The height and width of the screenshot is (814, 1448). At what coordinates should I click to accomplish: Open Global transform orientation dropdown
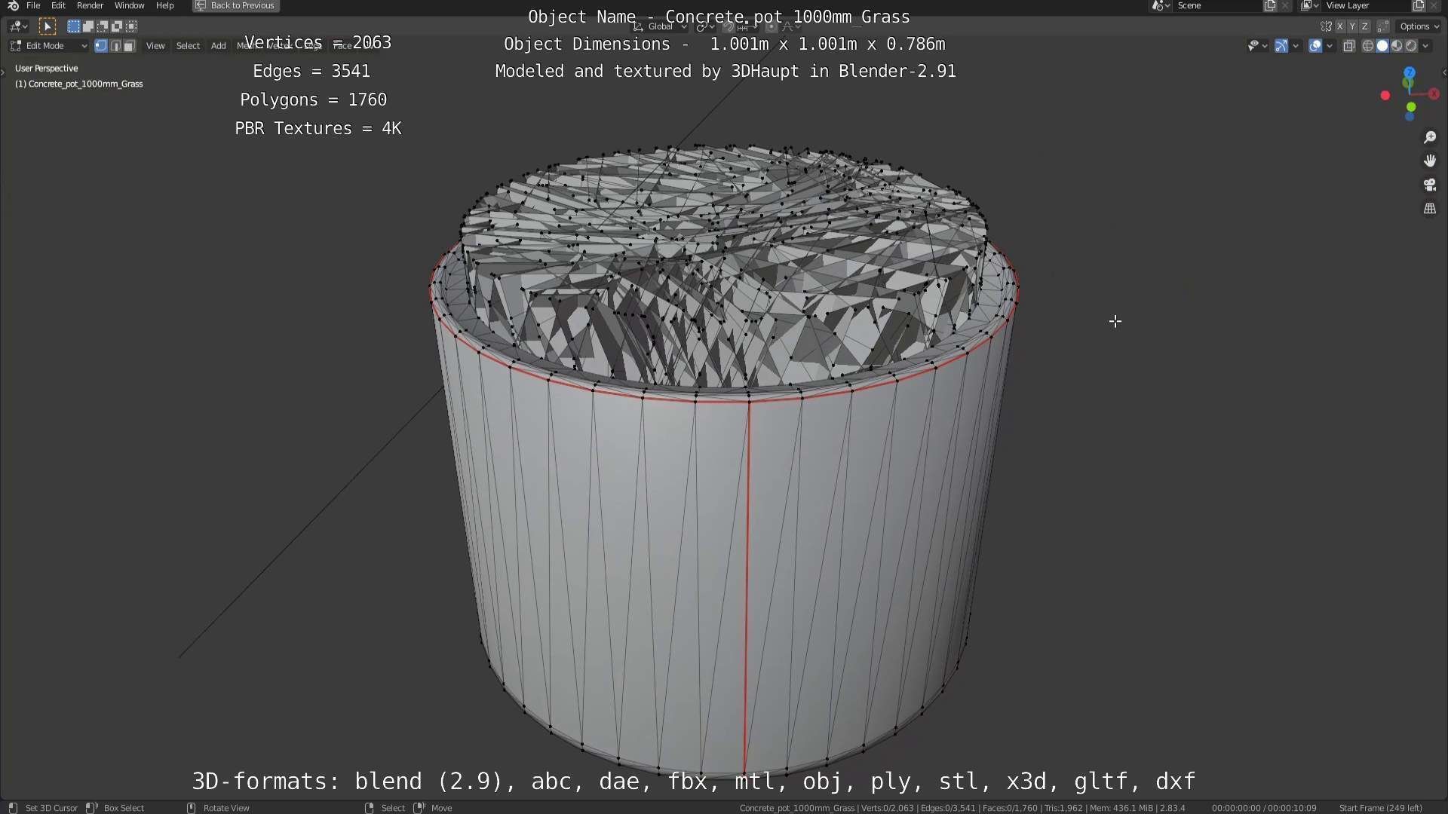click(x=660, y=26)
